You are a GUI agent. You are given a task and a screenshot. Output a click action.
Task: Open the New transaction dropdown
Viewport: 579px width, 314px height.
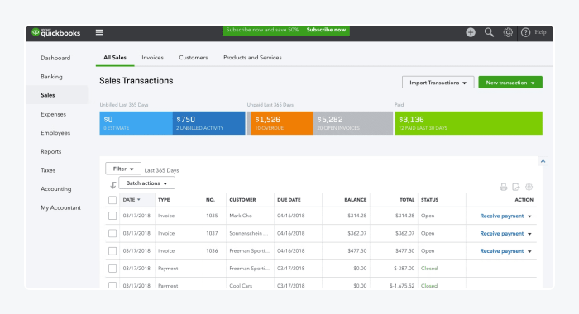510,83
